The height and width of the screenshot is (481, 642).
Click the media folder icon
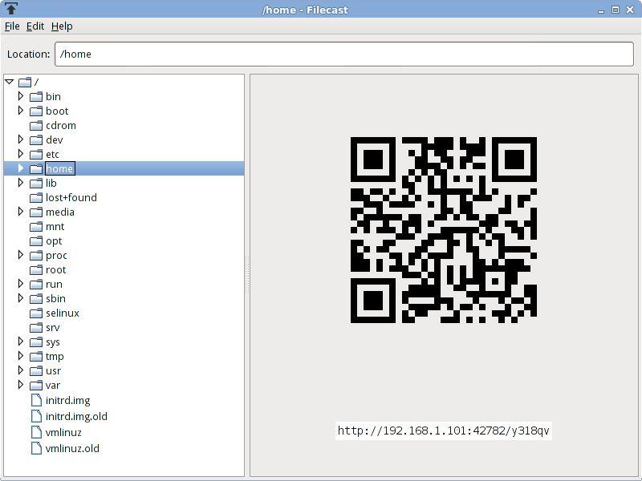36,212
